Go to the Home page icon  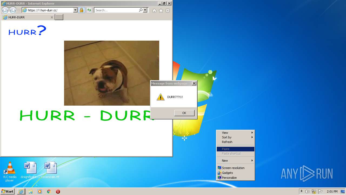click(x=154, y=11)
